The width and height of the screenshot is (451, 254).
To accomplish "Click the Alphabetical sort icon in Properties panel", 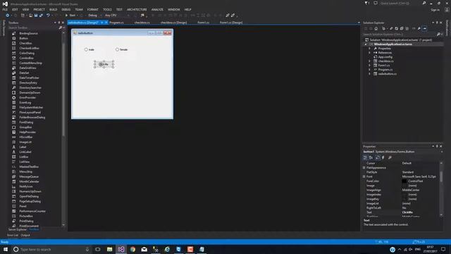I will click(x=371, y=157).
